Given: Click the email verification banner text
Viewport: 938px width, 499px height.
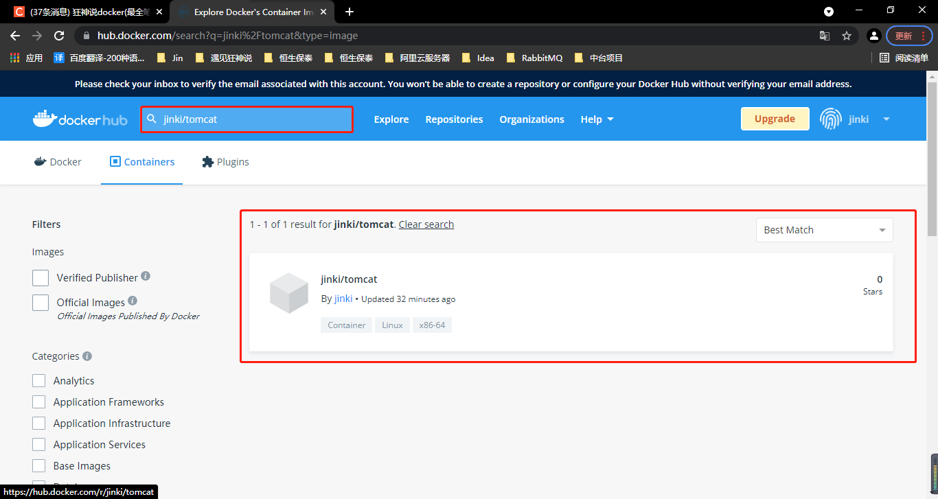Looking at the screenshot, I should pyautogui.click(x=463, y=84).
